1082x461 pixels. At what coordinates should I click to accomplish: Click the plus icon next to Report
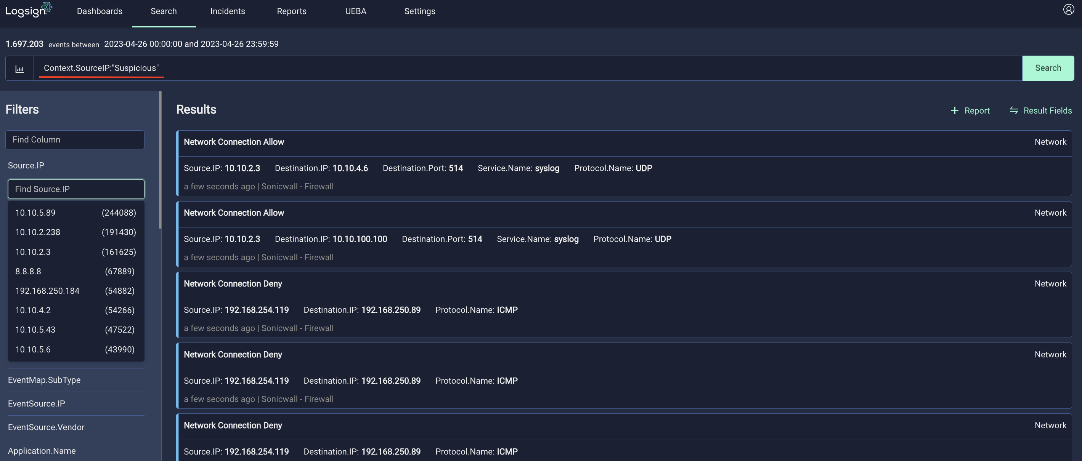click(x=954, y=110)
